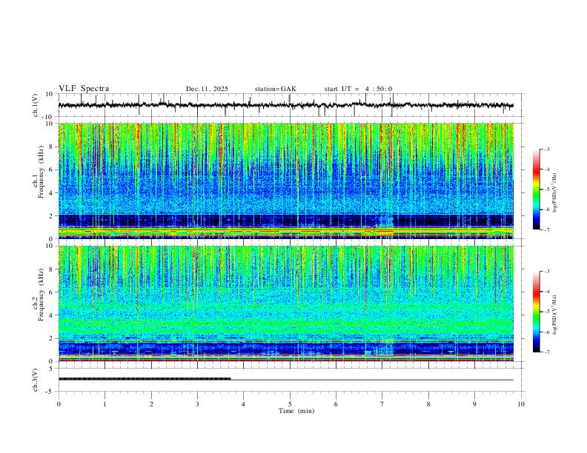Click the '-3' label on ch.1 colorbar
Screen dimensions: 587x453
pyautogui.click(x=546, y=149)
